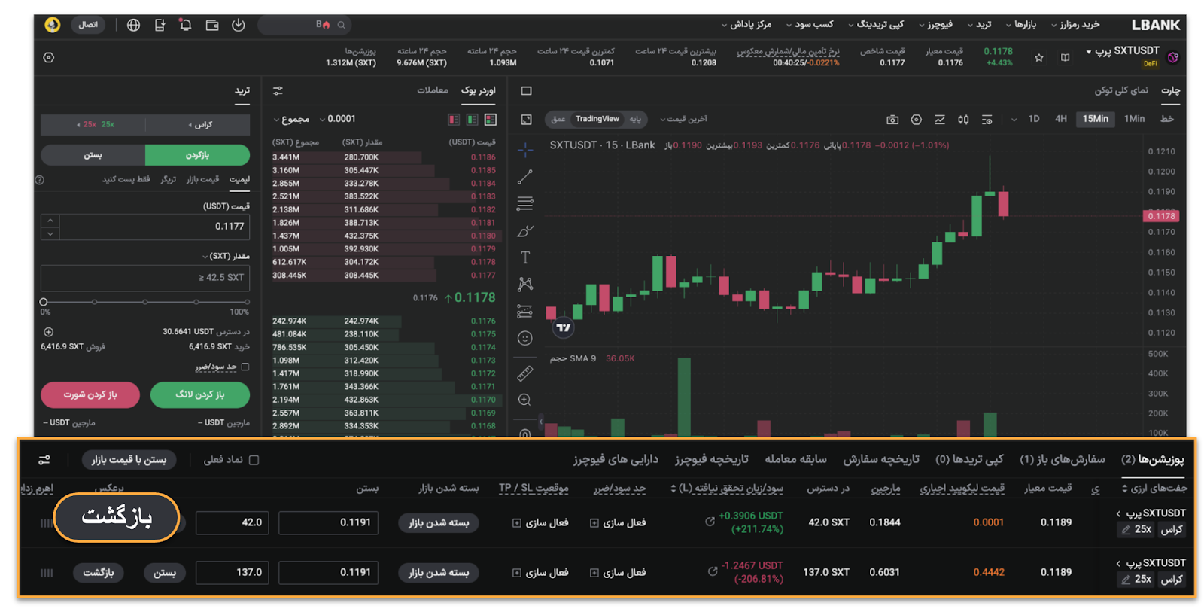
Task: Select the brush drawing tool
Action: click(525, 231)
